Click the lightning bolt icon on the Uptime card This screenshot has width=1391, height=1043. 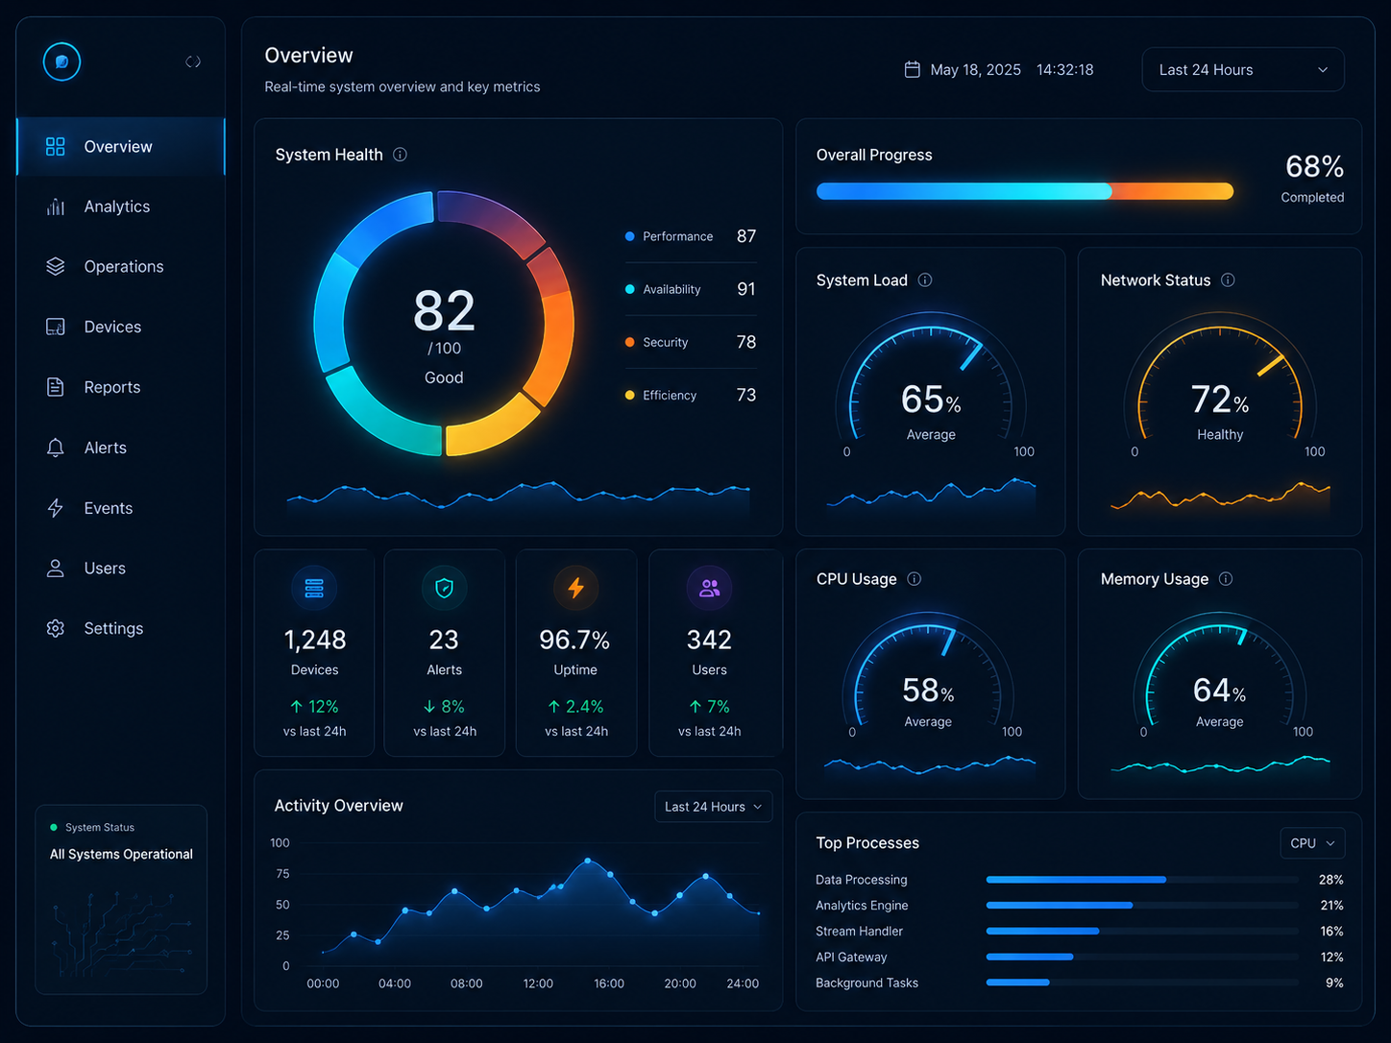pyautogui.click(x=575, y=588)
